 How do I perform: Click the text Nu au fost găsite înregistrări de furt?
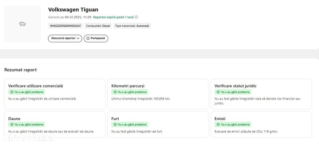point(137,131)
